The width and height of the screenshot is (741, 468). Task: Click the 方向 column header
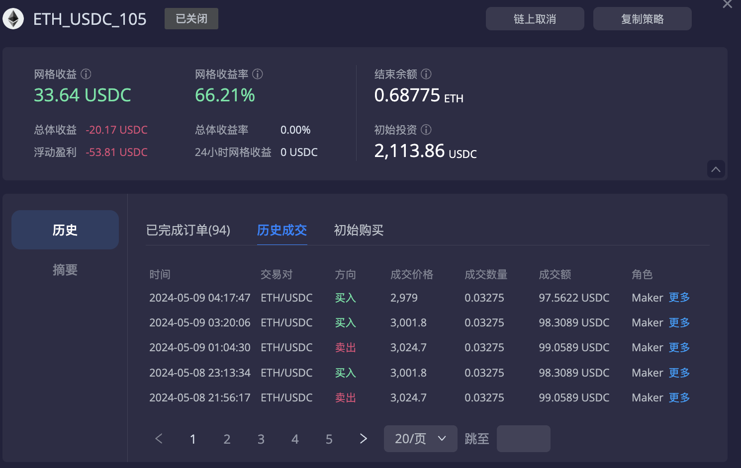(x=346, y=274)
